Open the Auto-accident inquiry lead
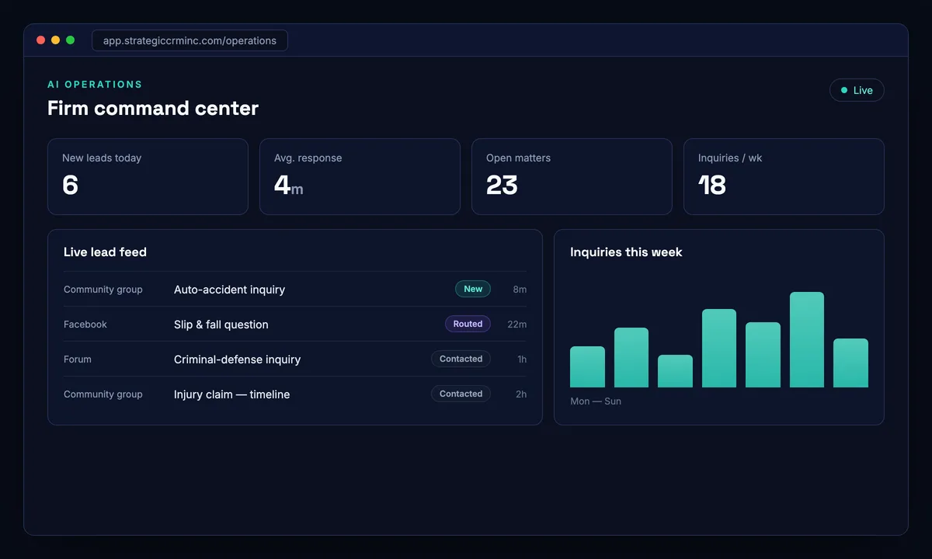This screenshot has width=932, height=559. (295, 289)
